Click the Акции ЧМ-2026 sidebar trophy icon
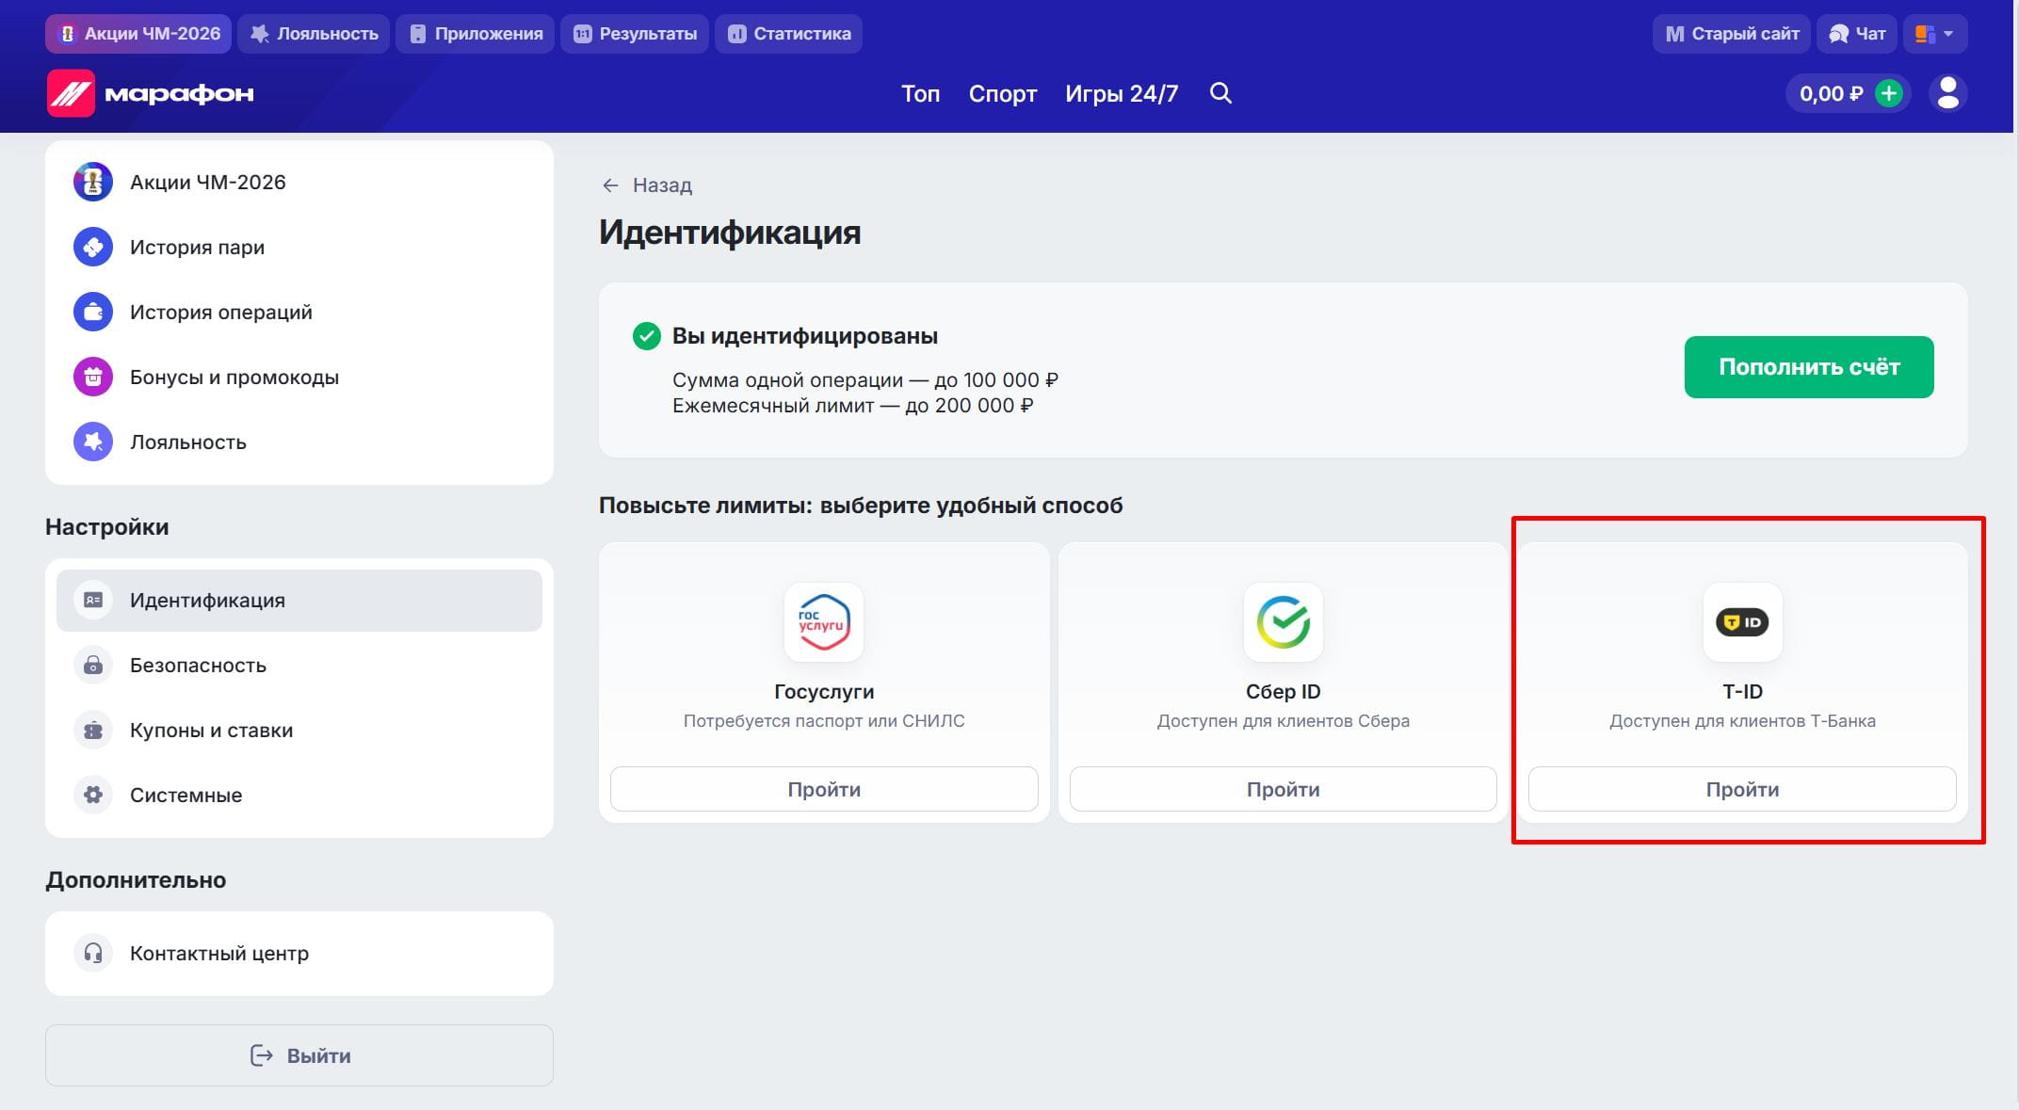The width and height of the screenshot is (2019, 1110). [93, 182]
